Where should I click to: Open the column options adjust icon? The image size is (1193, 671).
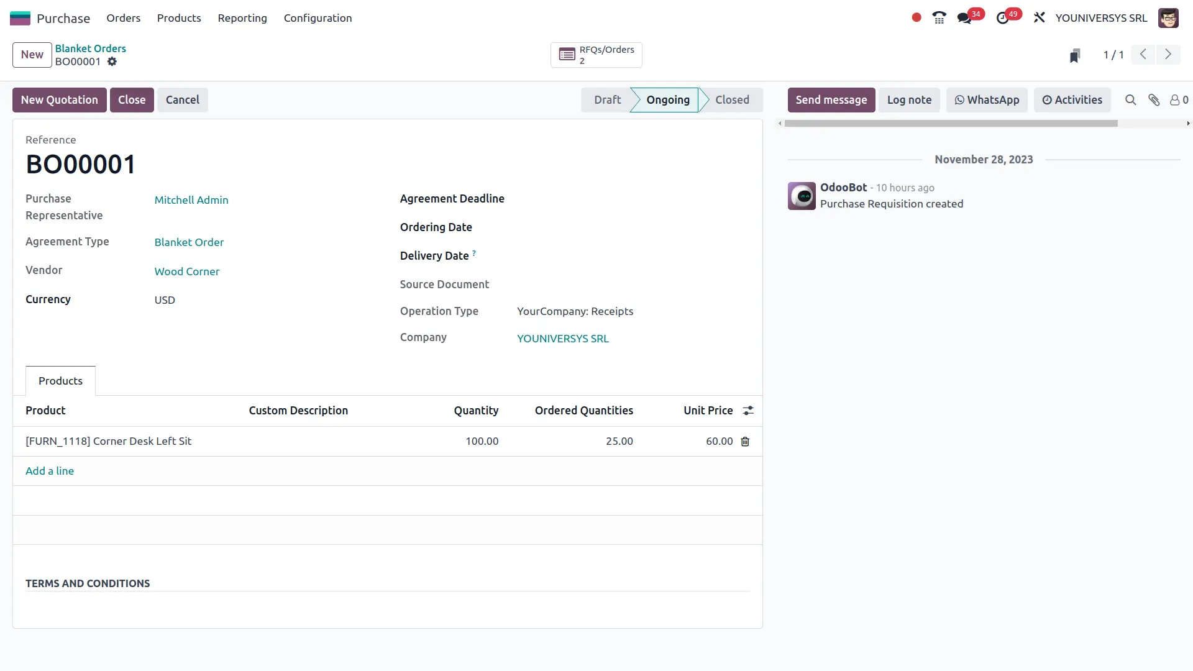pyautogui.click(x=748, y=411)
